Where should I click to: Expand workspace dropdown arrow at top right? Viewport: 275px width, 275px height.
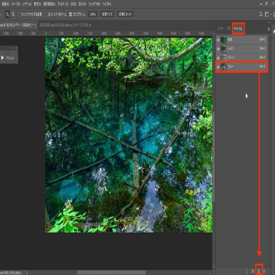click(271, 14)
